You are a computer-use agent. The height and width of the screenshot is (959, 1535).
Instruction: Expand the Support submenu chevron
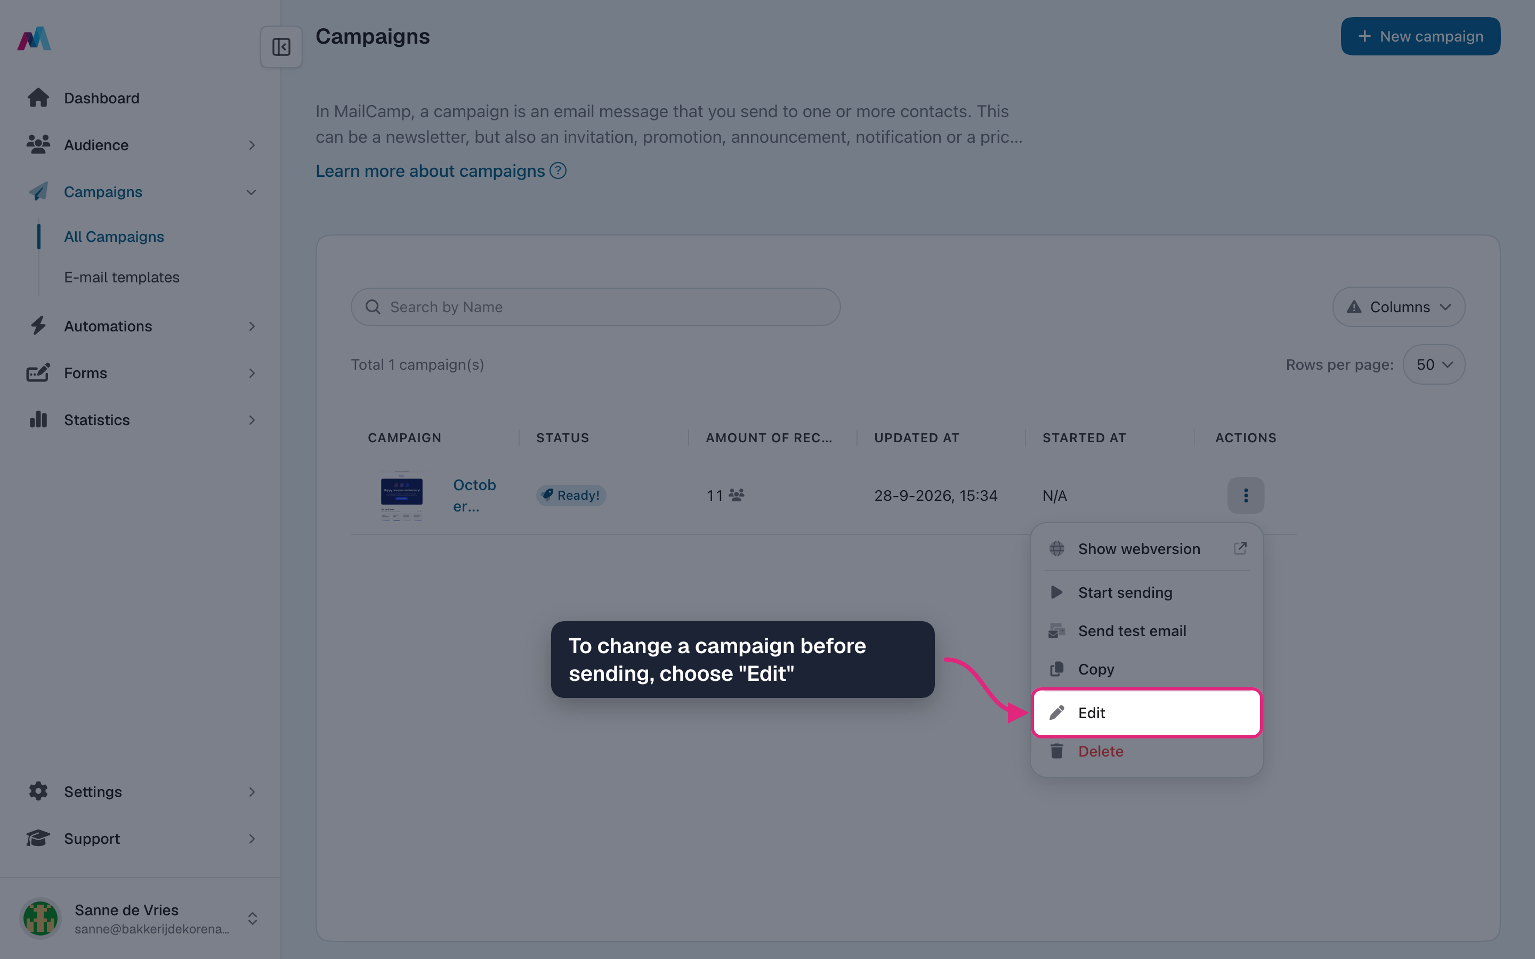point(252,839)
